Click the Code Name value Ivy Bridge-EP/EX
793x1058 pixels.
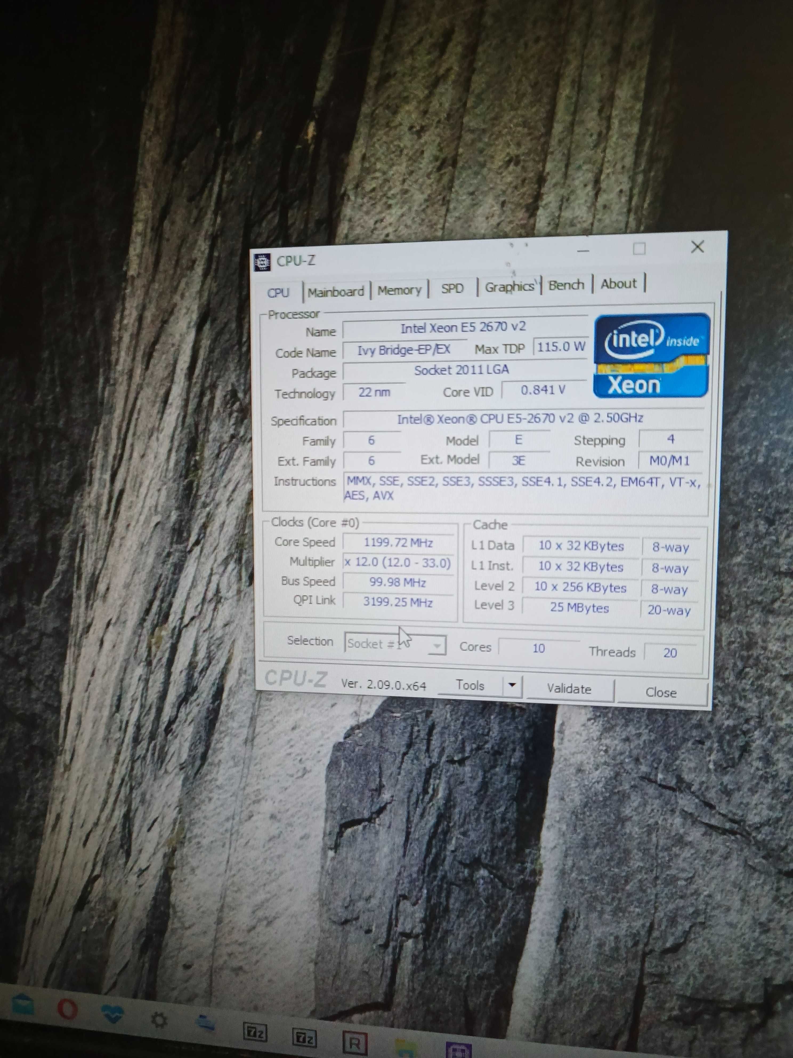(404, 350)
